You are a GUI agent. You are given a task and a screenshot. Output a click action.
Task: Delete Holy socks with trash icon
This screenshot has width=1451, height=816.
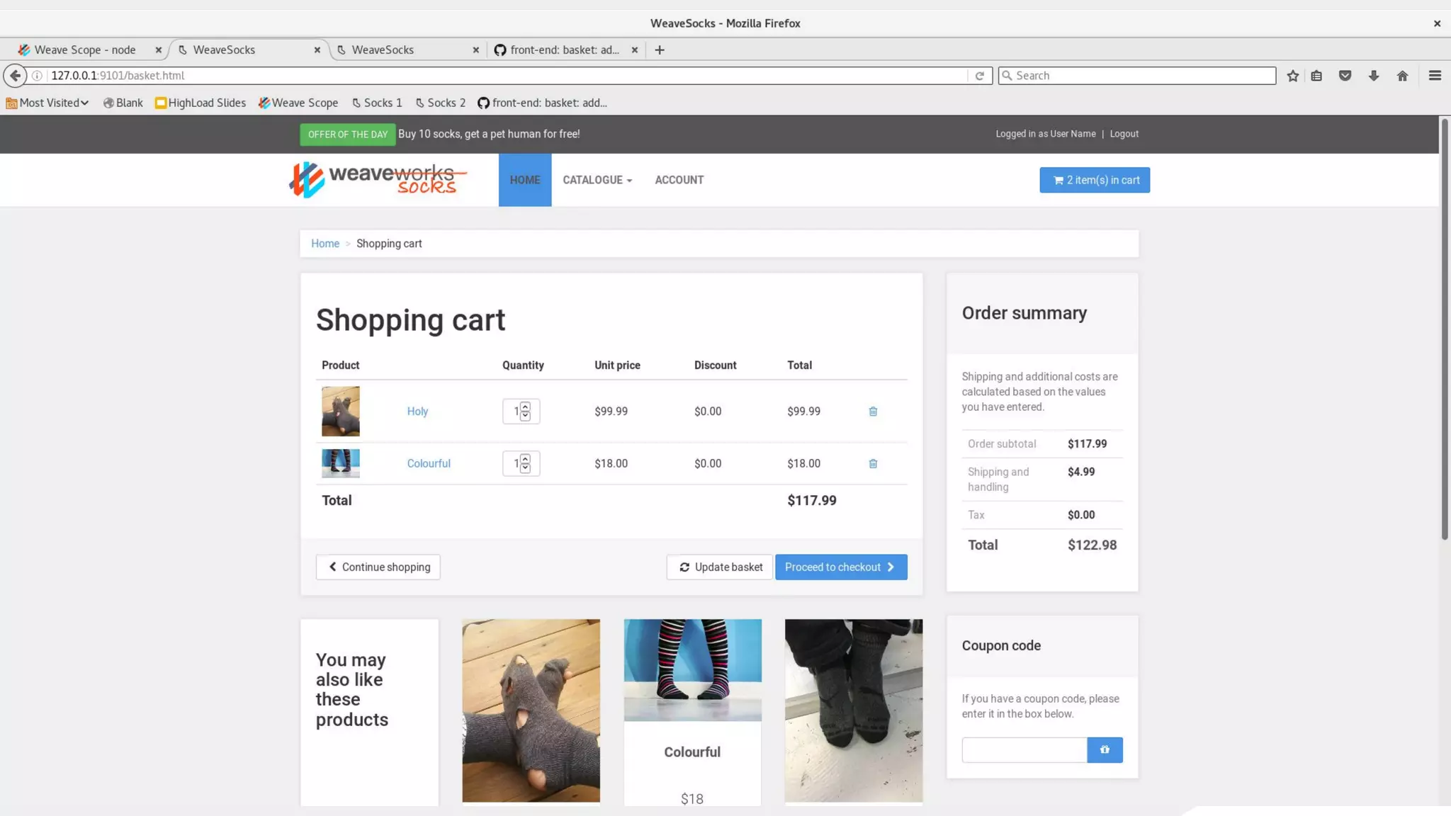(x=873, y=412)
